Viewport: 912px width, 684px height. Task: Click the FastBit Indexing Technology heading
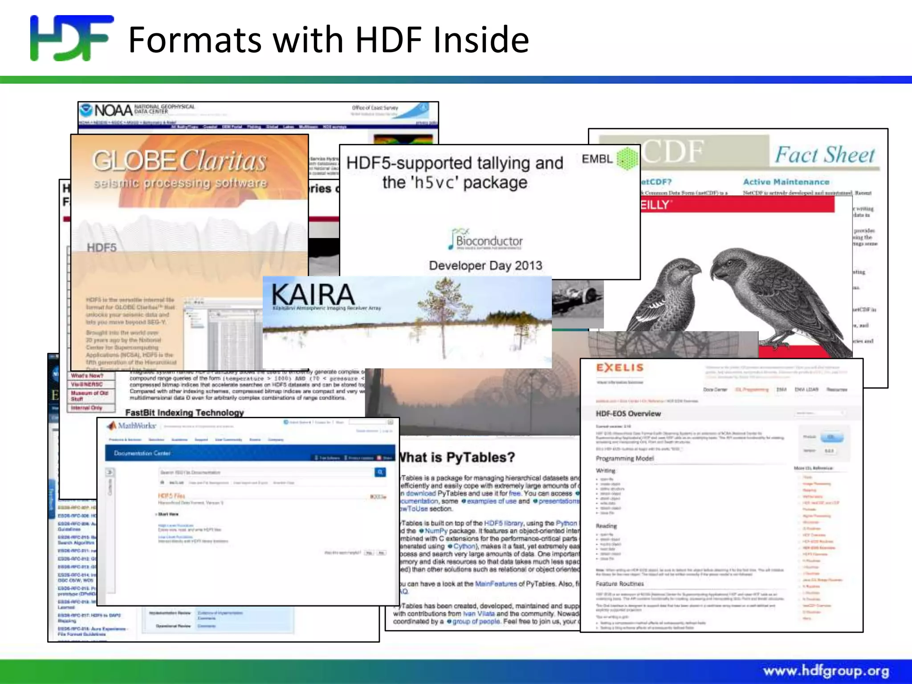[x=184, y=413]
